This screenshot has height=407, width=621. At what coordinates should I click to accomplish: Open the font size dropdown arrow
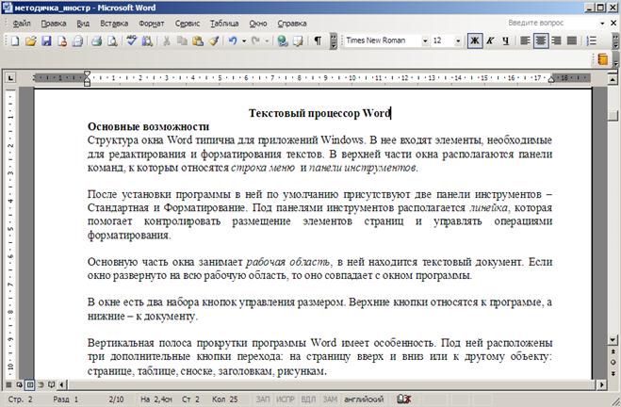pyautogui.click(x=458, y=41)
